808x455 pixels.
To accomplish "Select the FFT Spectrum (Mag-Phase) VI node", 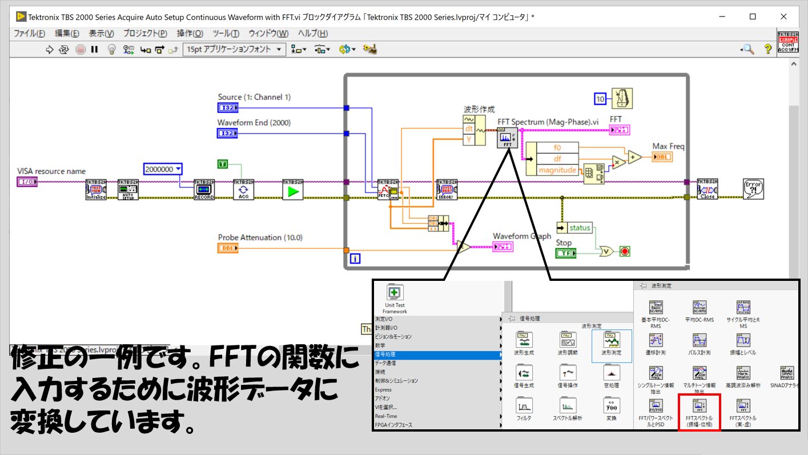I will point(507,138).
